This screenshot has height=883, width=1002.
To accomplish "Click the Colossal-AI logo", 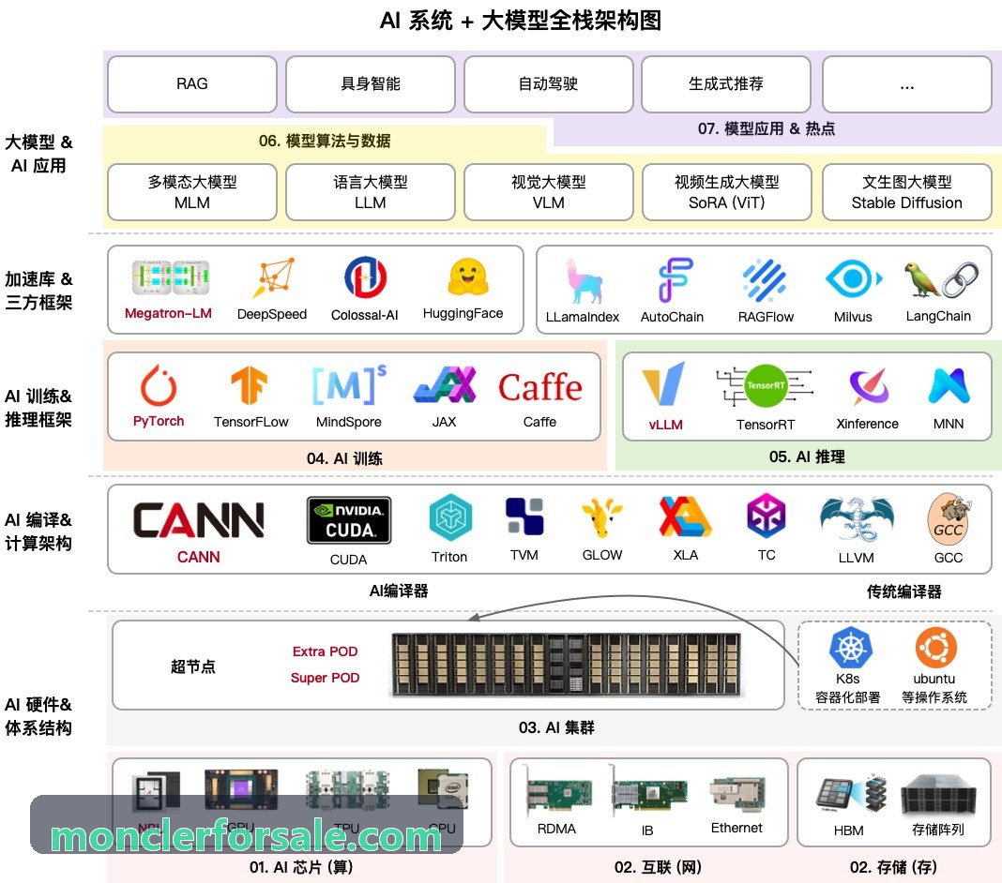I will click(365, 277).
